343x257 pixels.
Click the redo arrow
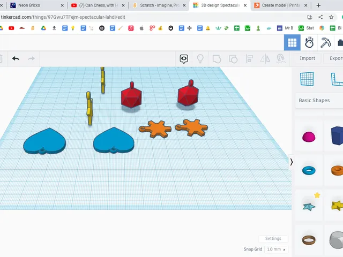[x=31, y=58]
